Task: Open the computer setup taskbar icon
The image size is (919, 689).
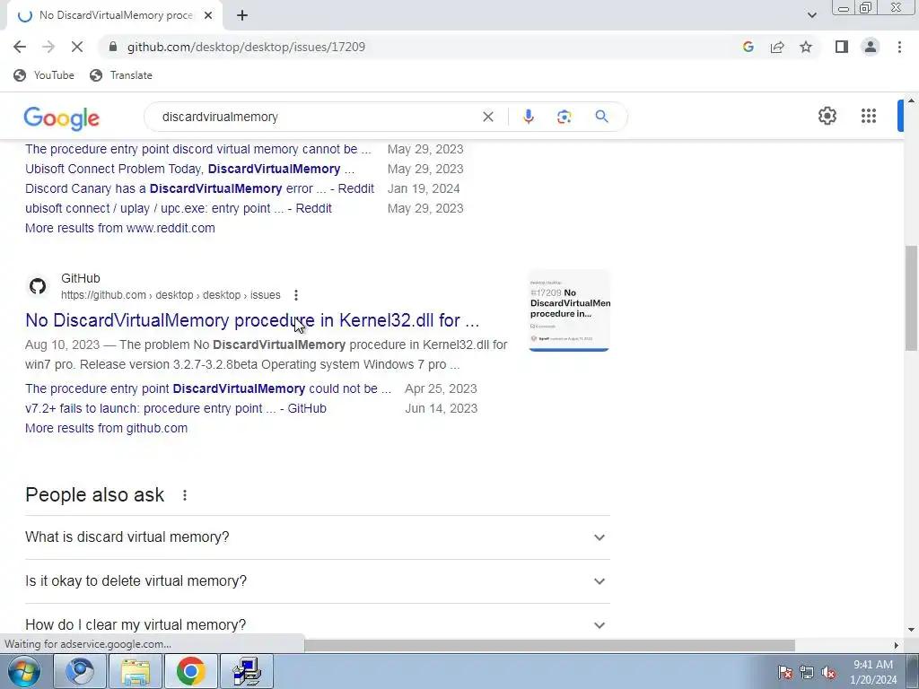Action: click(x=246, y=671)
